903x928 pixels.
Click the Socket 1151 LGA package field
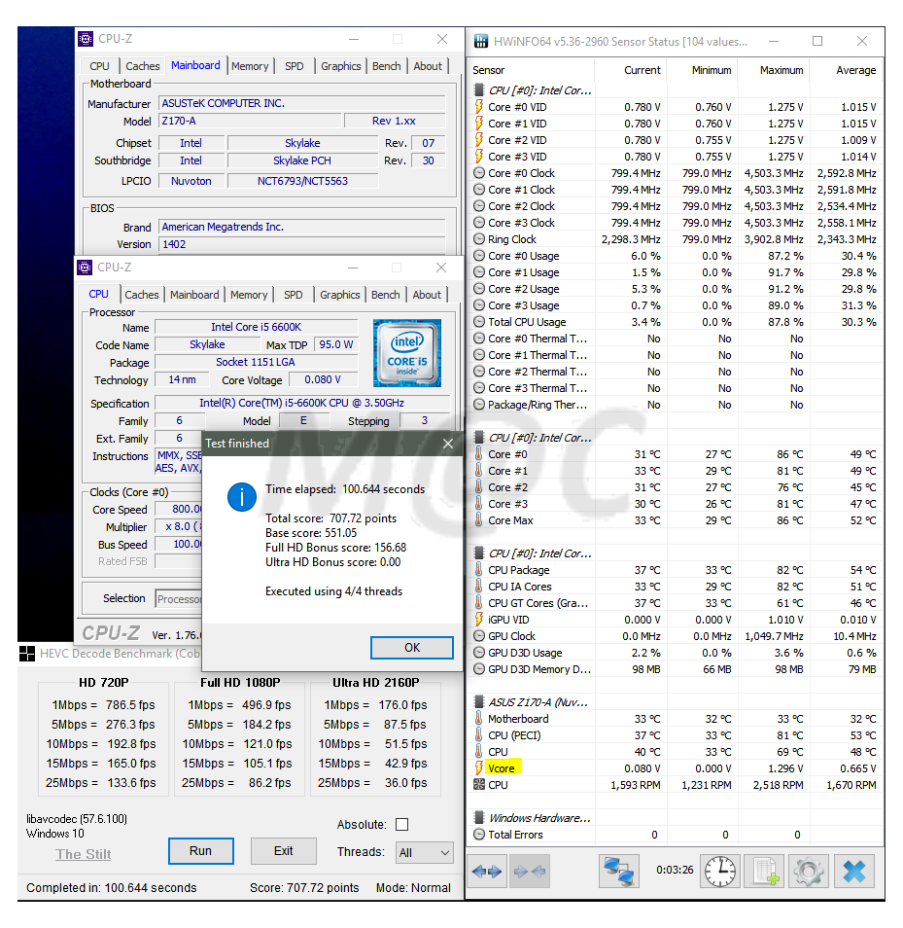256,362
